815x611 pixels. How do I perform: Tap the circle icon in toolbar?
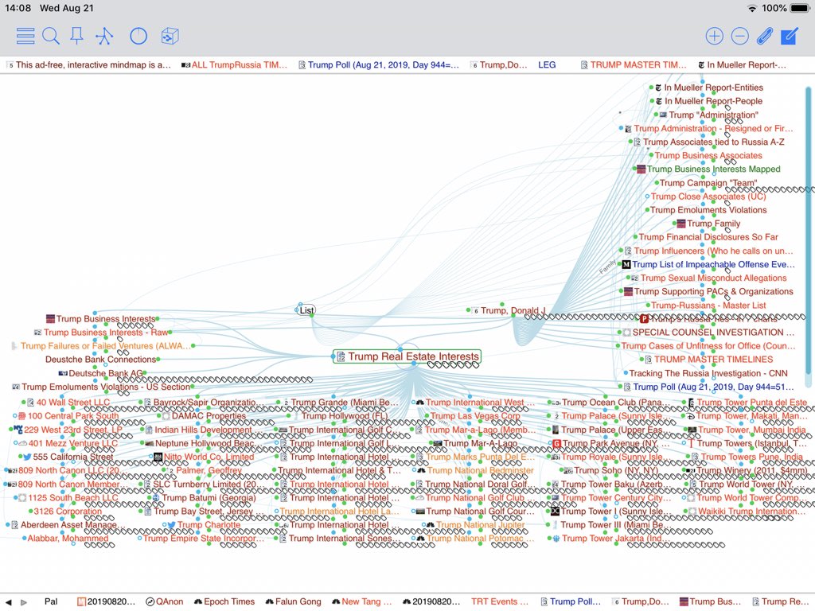pyautogui.click(x=138, y=36)
